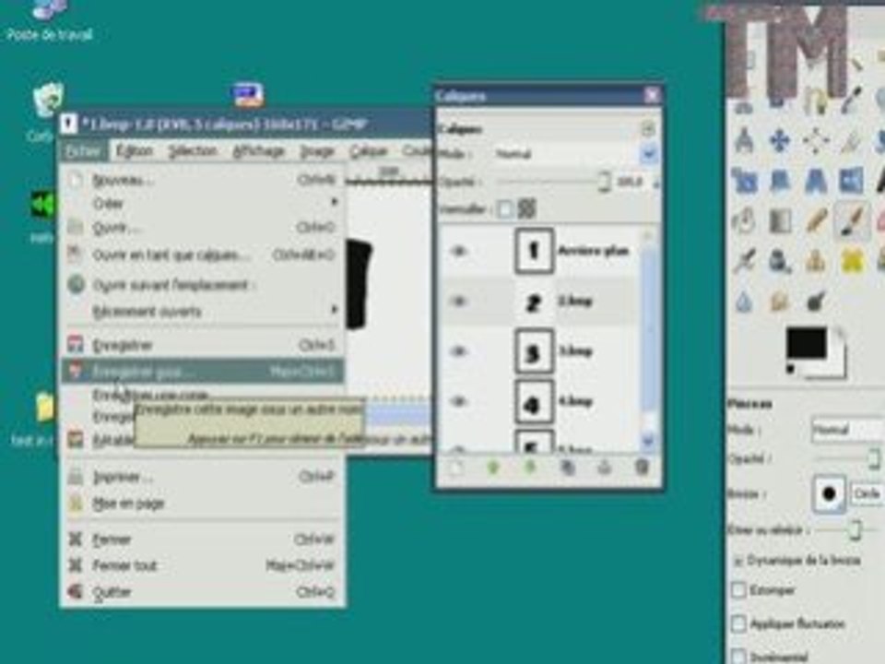
Task: Open the Pinceau Mode dropdown
Action: (x=846, y=431)
